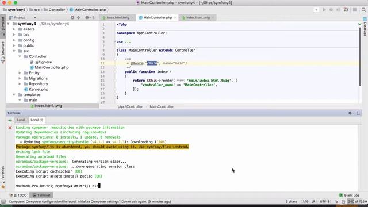Screen dimensions: 368x207
Task: Click the src breadcrumb in navigation bar
Action: (x=34, y=10)
